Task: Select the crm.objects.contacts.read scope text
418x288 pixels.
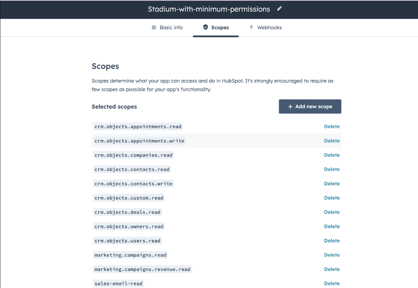Action: click(x=132, y=169)
